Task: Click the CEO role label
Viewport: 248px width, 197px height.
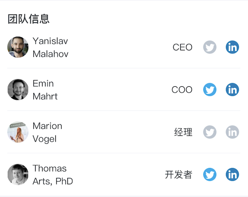Action: (x=183, y=47)
